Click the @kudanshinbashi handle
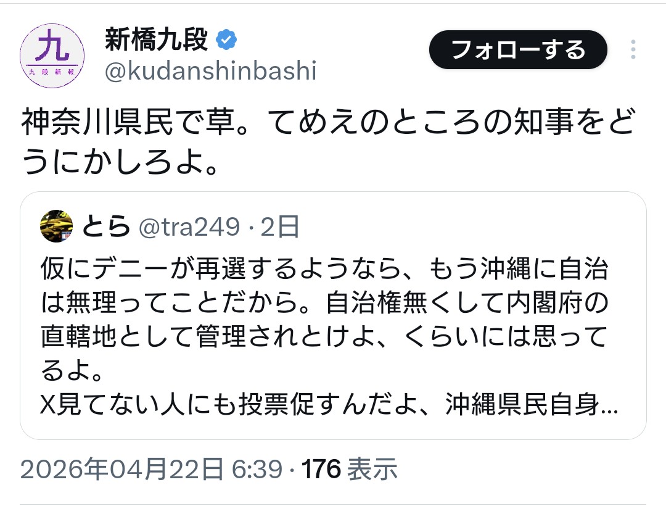This screenshot has height=506, width=666. coord(210,72)
